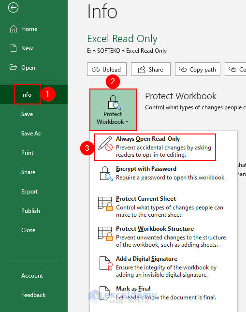Click the Share arrow icon

(142, 70)
